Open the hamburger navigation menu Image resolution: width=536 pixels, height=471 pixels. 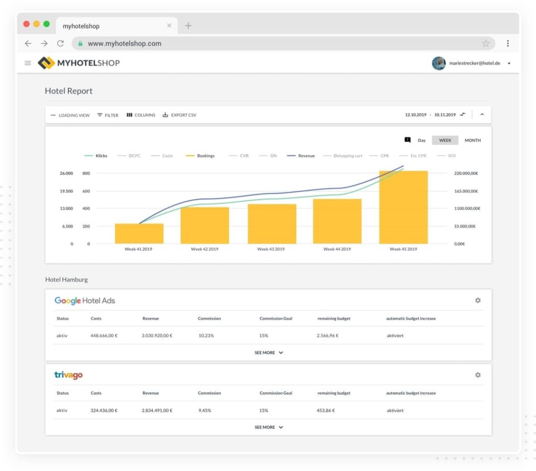(x=28, y=63)
